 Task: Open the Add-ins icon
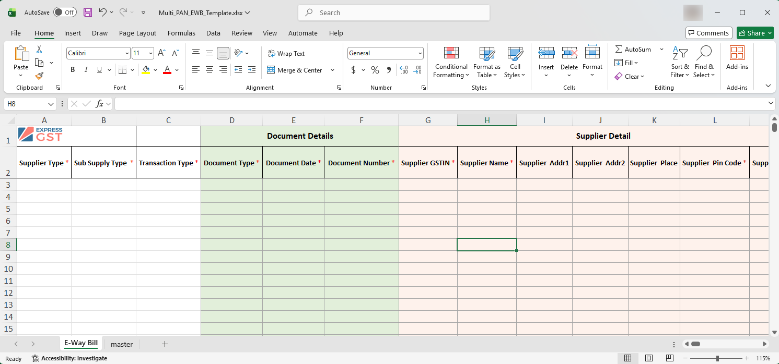pos(737,58)
